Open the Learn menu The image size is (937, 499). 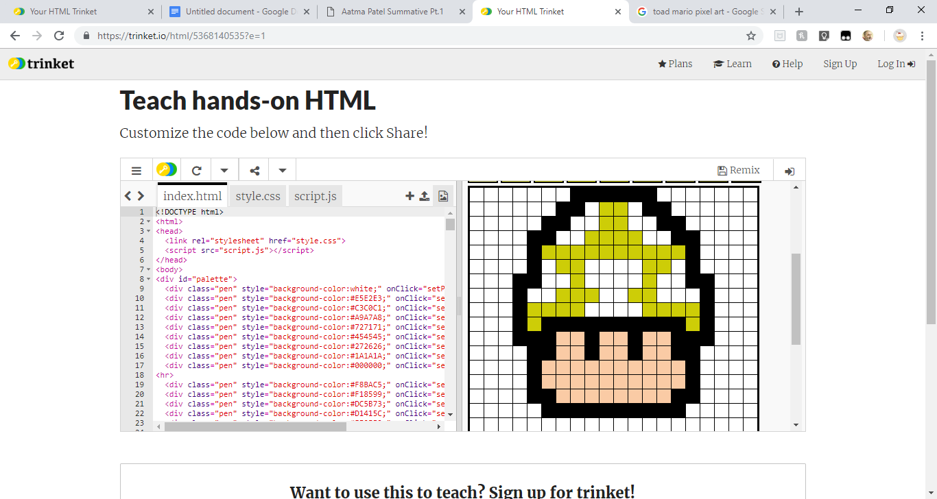(732, 64)
